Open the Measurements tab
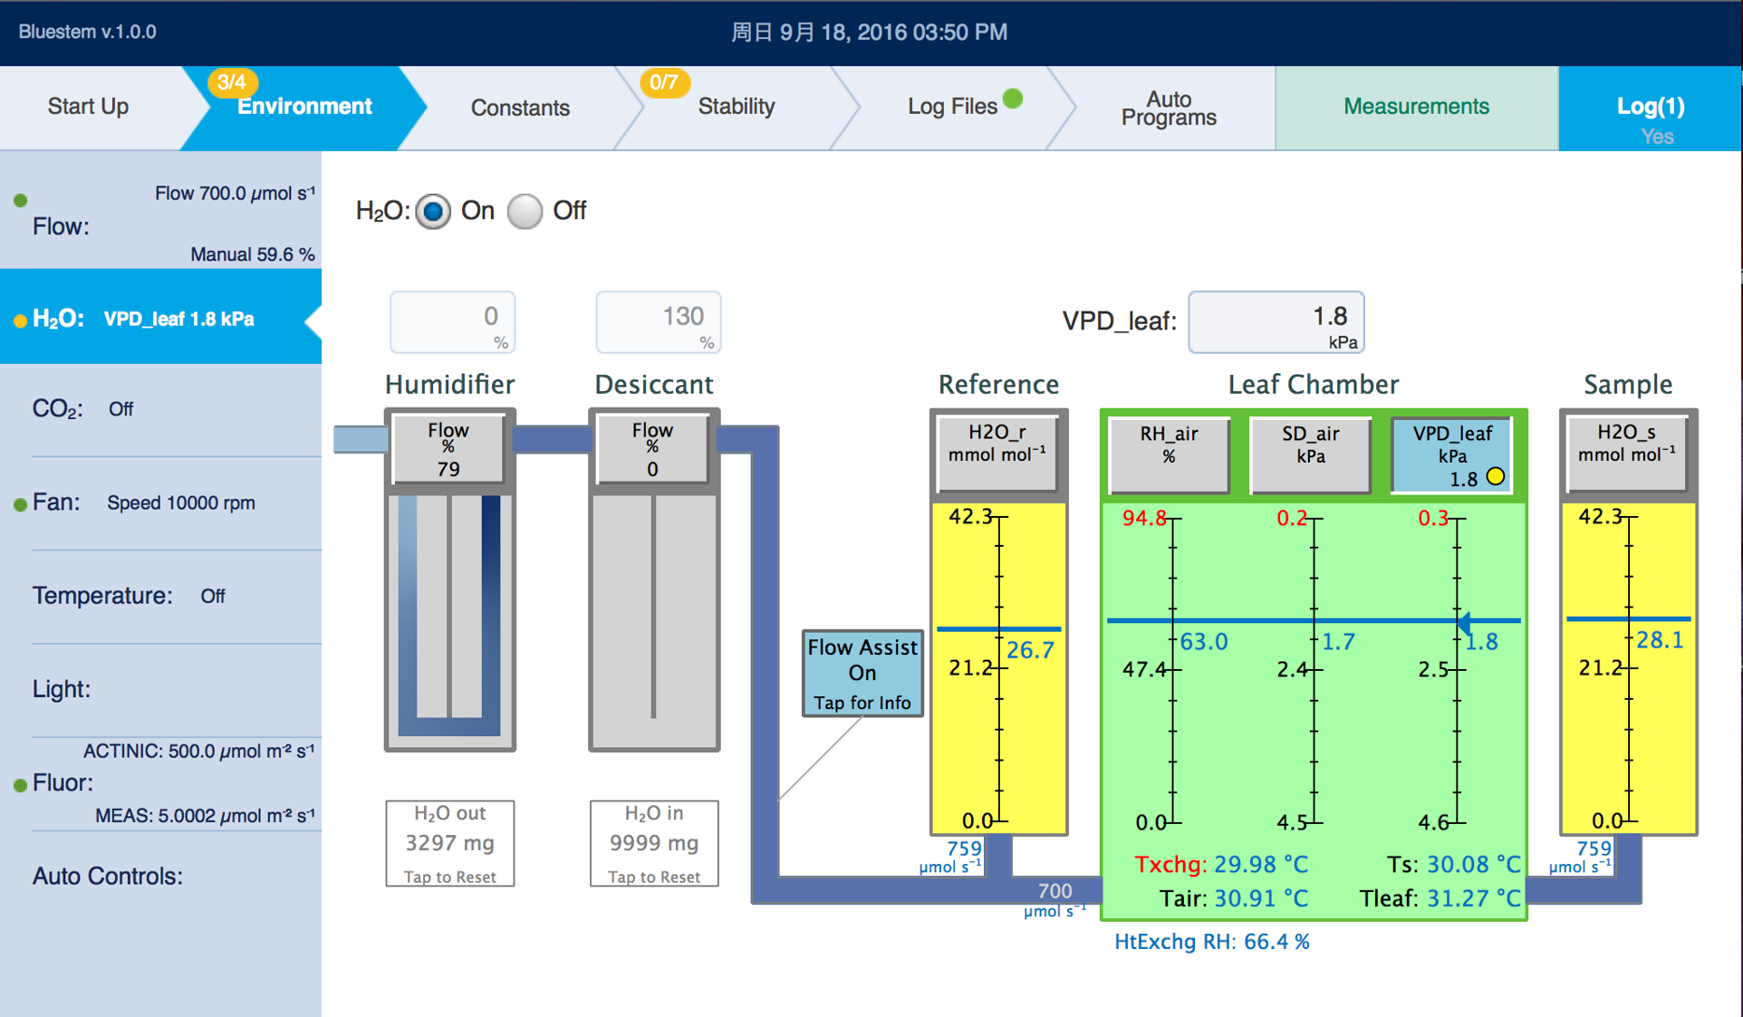This screenshot has height=1017, width=1743. pos(1415,107)
